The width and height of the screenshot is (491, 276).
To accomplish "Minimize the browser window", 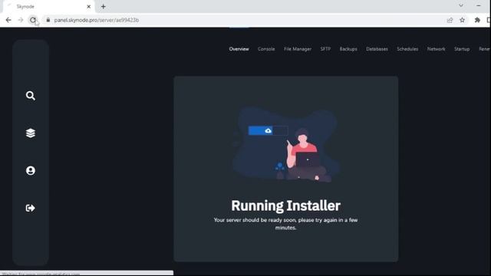I will (479, 5).
